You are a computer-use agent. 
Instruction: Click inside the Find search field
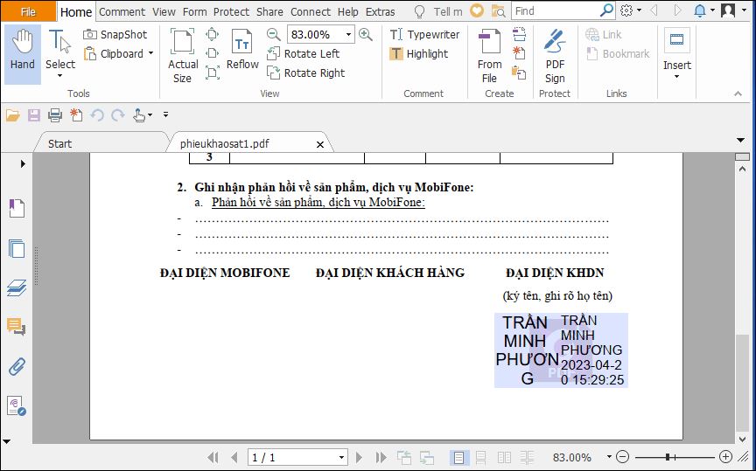[x=555, y=10]
